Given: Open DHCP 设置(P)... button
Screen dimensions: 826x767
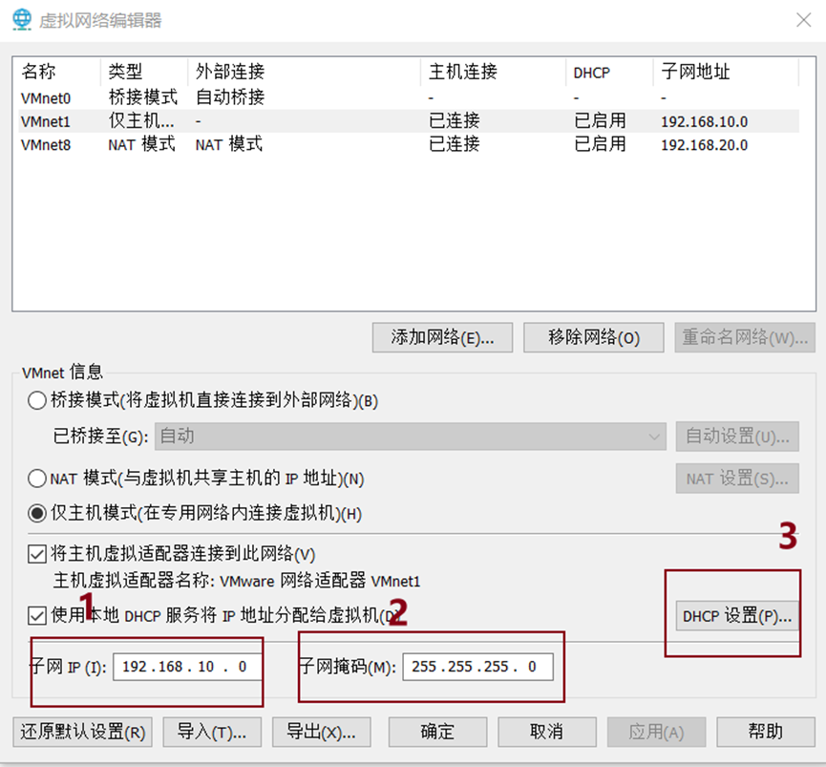Looking at the screenshot, I should 737,616.
